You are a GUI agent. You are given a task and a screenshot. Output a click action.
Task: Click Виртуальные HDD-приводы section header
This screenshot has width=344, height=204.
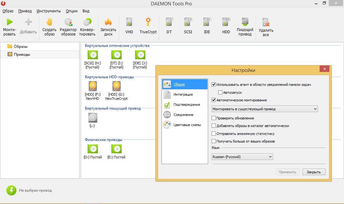[x=109, y=77]
